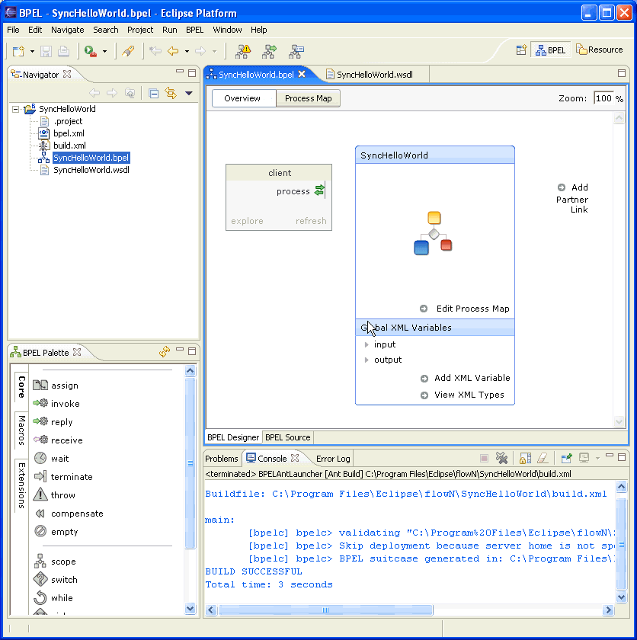Click Collapse All icon in Navigator
This screenshot has height=640, width=637.
153,94
